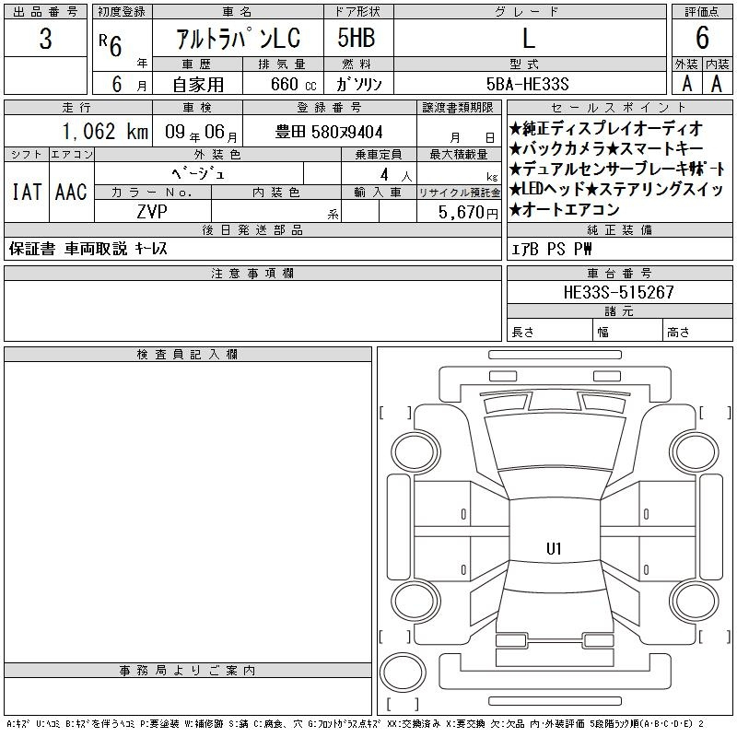The height and width of the screenshot is (737, 737).
Task: Click the model code 5BA-HE33S
Action: tap(528, 84)
